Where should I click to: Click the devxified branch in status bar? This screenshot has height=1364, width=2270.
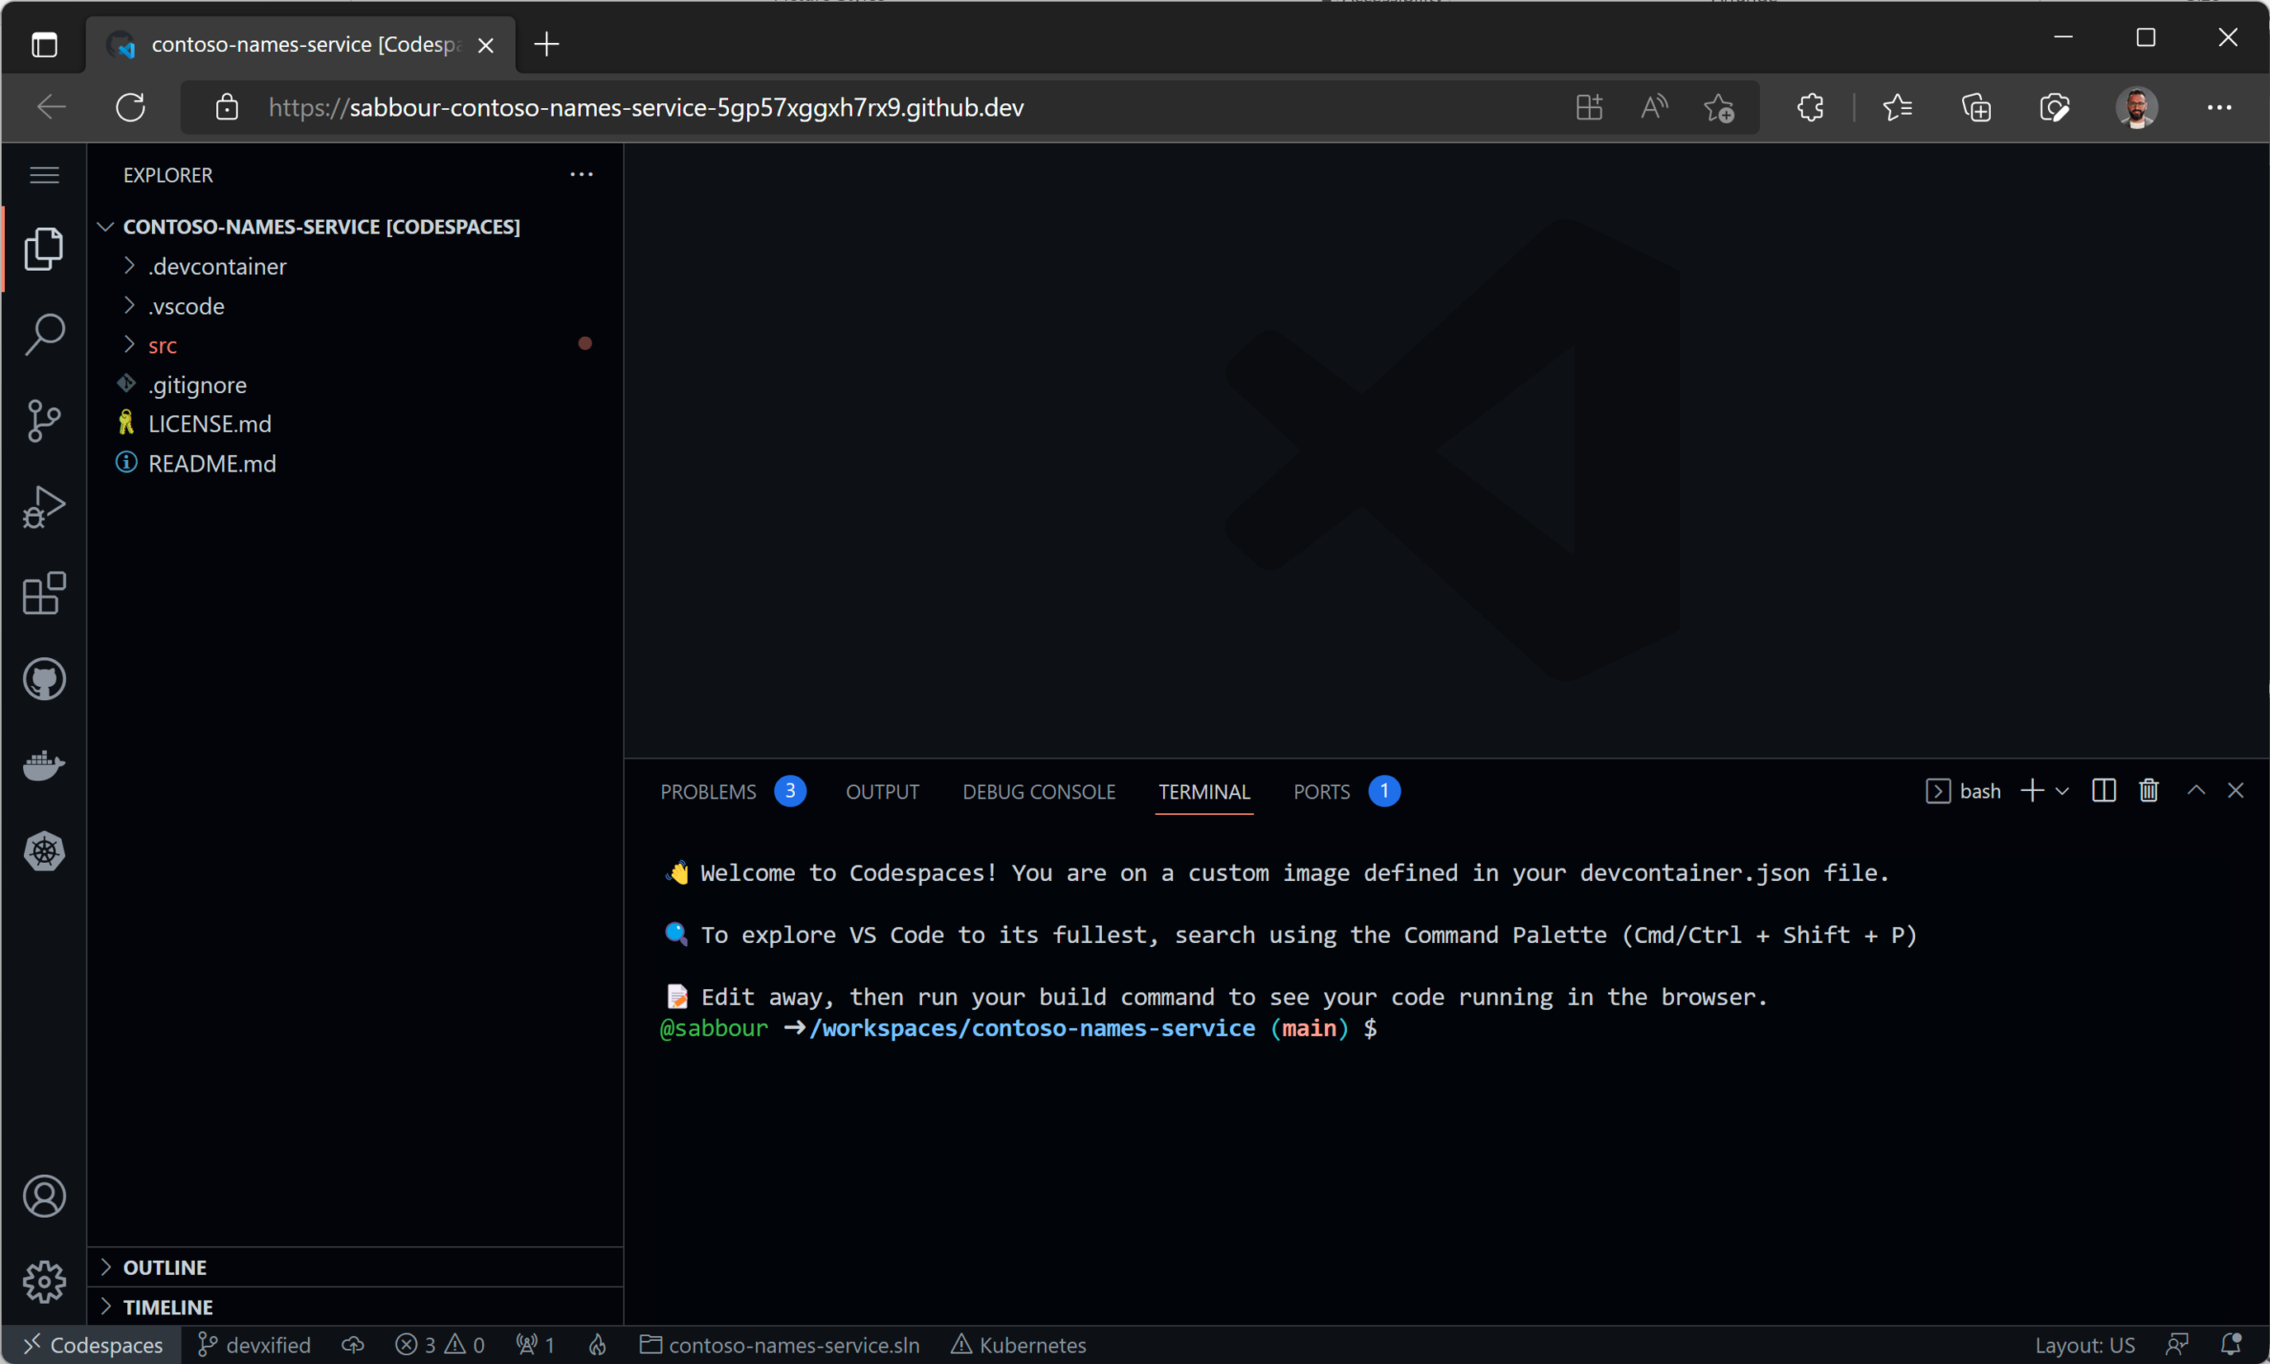click(x=255, y=1345)
